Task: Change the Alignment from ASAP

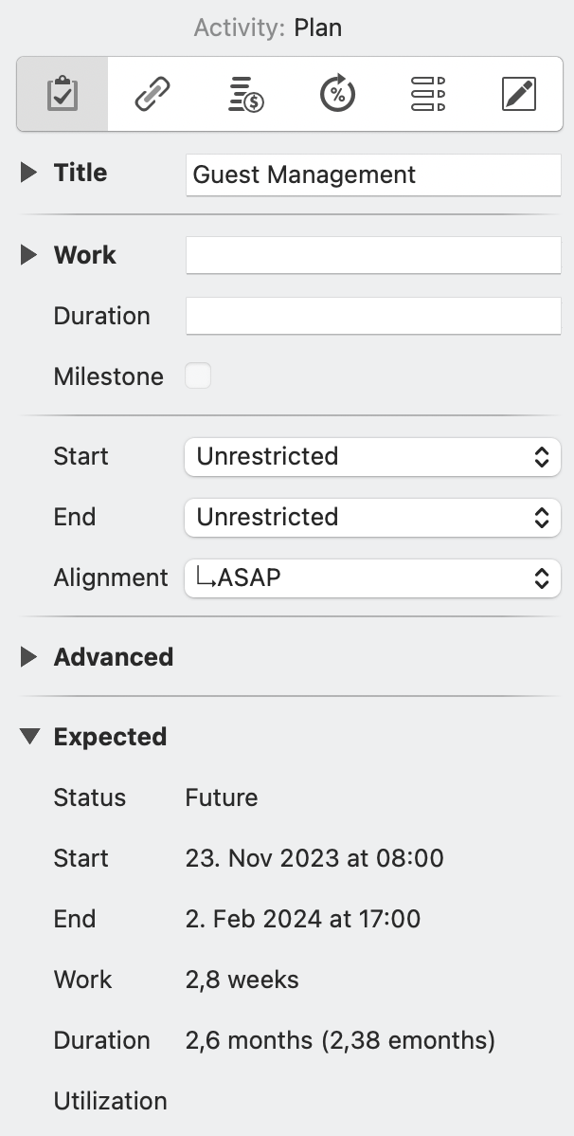Action: pos(372,577)
